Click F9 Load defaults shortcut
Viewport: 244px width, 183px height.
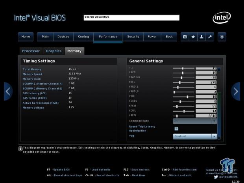(x=98, y=170)
